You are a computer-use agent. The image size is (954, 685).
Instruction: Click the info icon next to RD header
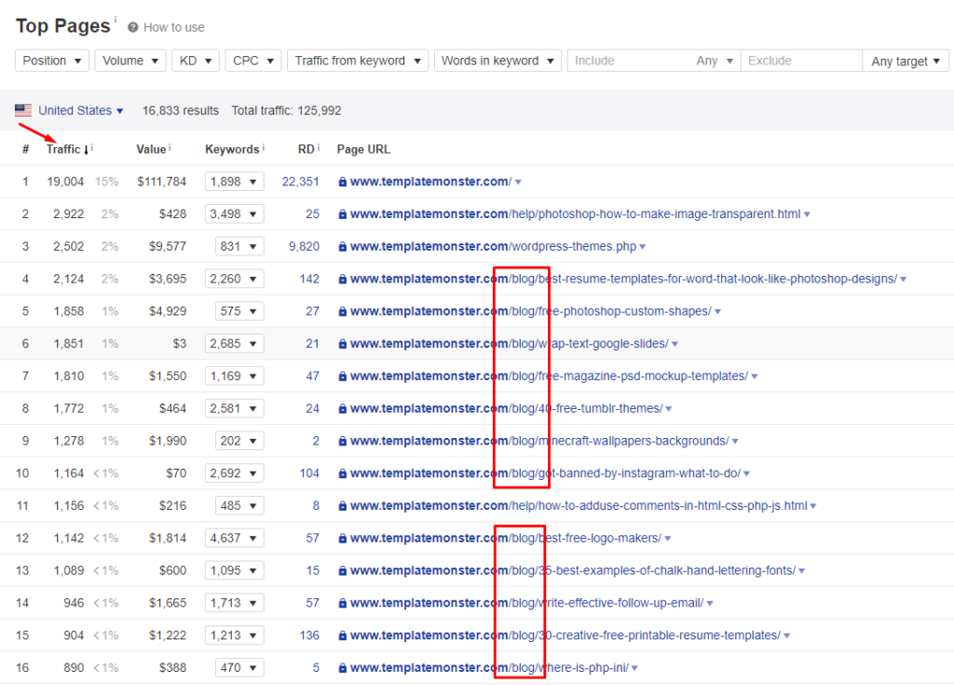pos(318,148)
